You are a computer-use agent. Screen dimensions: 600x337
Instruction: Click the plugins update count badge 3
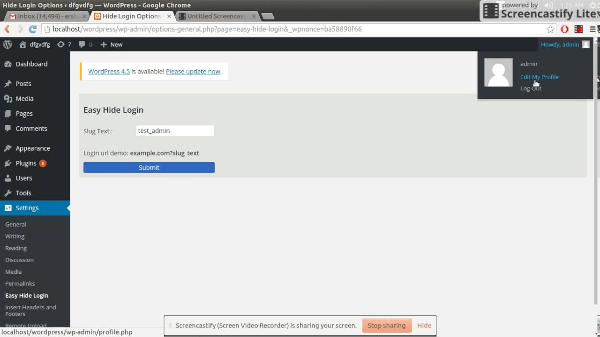[43, 163]
